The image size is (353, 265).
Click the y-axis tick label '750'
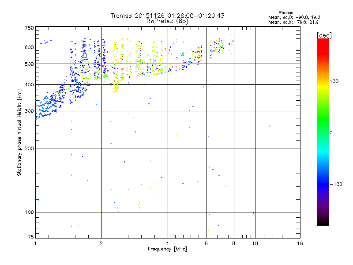29,28
